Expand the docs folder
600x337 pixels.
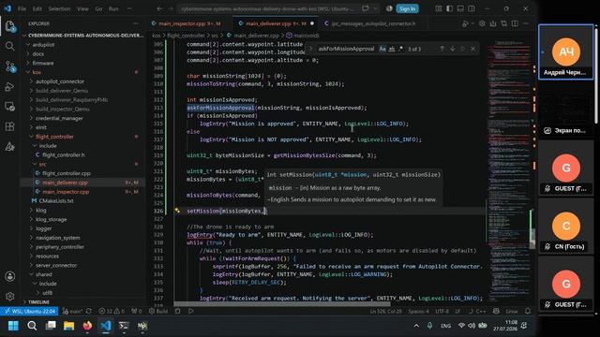[37, 54]
